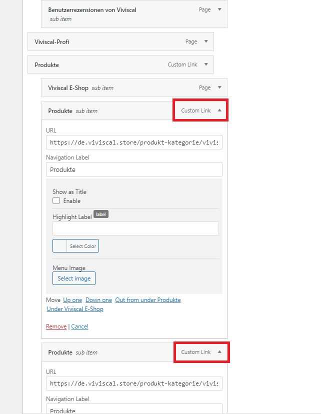Click the Select image button
The height and width of the screenshot is (414, 321).
pyautogui.click(x=74, y=278)
